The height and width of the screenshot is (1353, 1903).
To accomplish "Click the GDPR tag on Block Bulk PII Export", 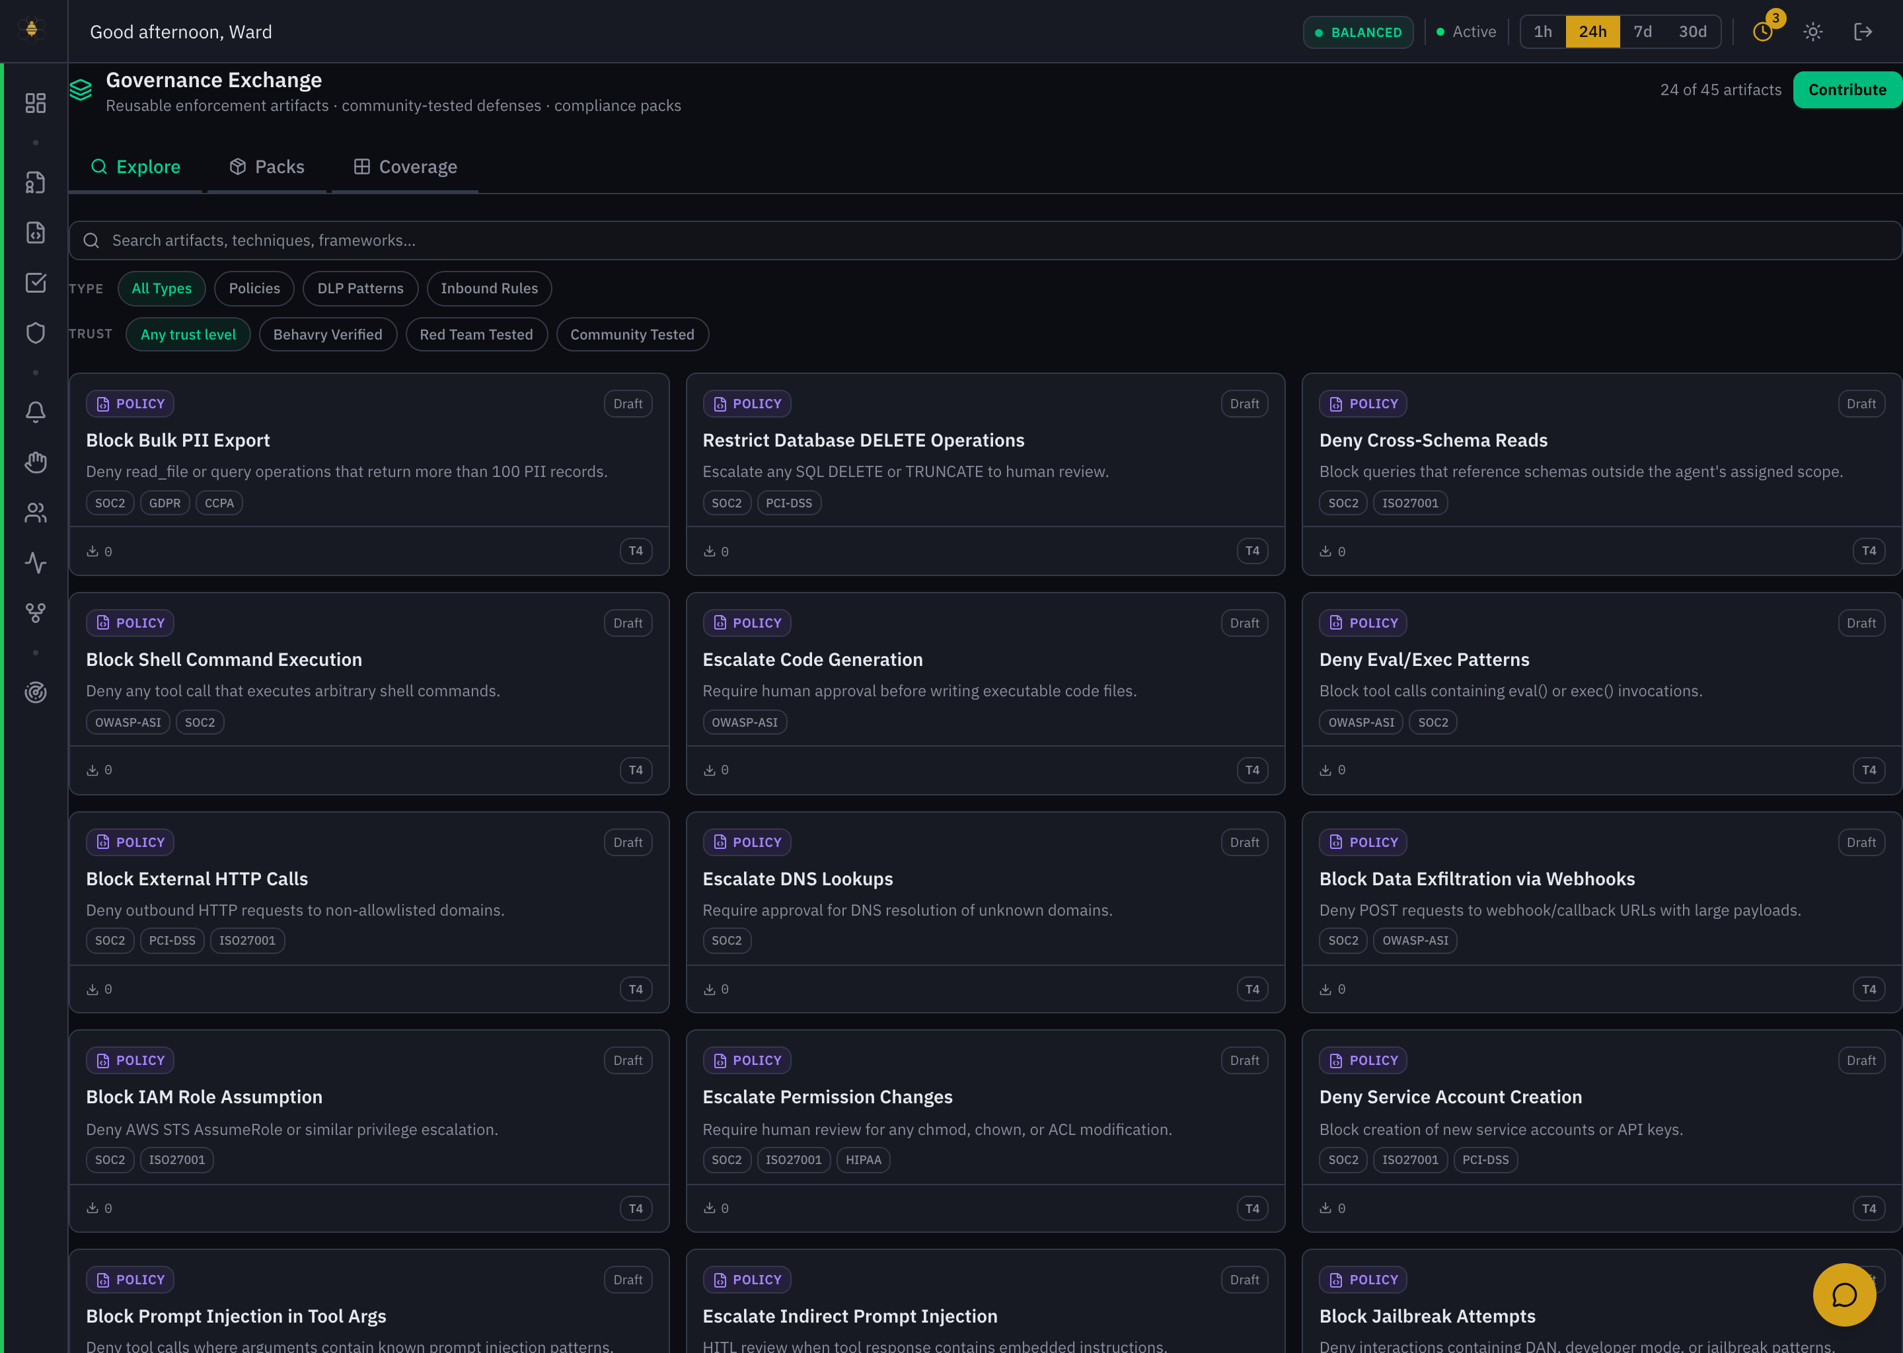I will tap(165, 502).
